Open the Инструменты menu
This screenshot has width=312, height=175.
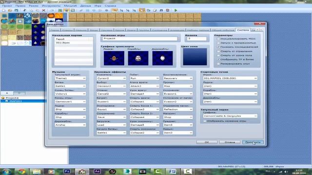[x=51, y=6]
